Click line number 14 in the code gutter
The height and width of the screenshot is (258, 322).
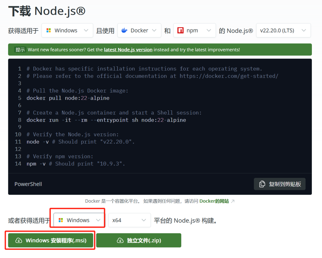(x=18, y=164)
